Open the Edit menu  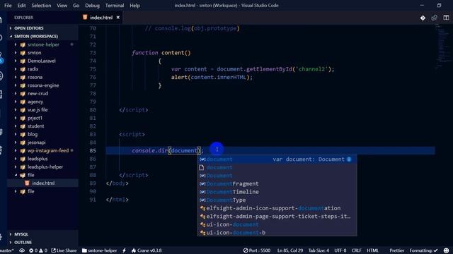coord(21,6)
